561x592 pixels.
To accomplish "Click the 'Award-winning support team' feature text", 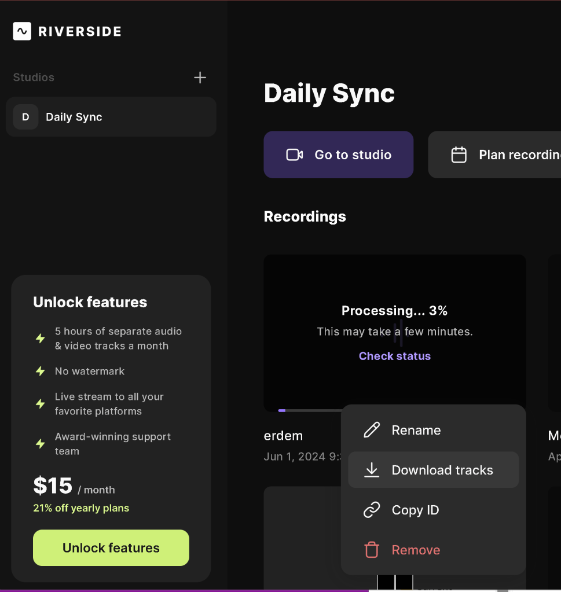I will tap(112, 444).
